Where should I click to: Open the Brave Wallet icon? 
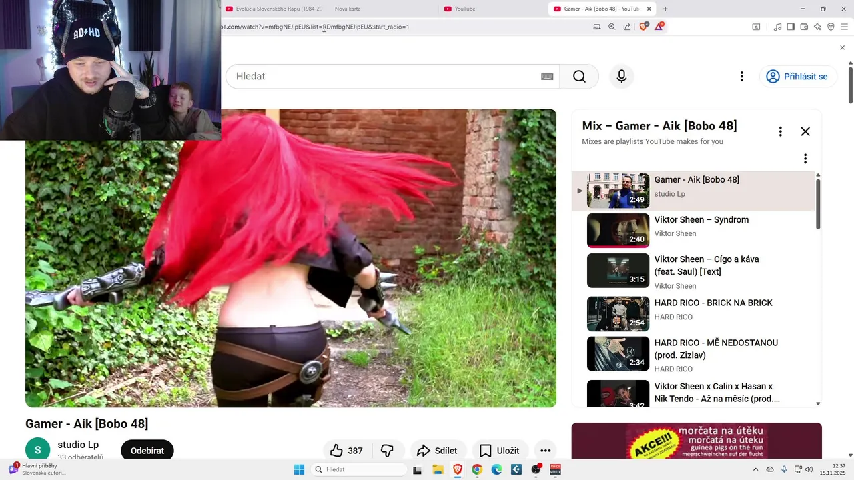coord(804,27)
